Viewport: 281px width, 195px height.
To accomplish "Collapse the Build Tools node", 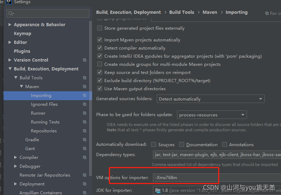I will [x=16, y=78].
